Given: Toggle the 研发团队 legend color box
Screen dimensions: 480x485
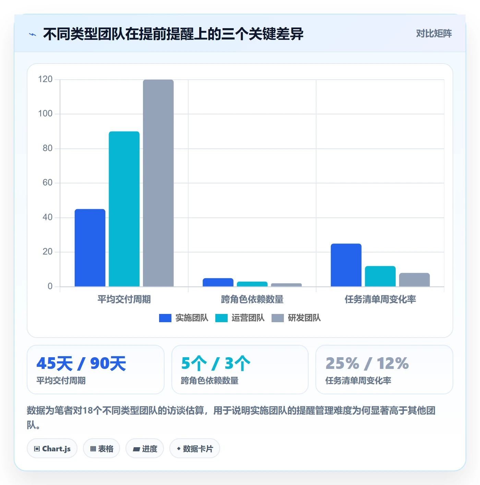Looking at the screenshot, I should [x=277, y=318].
